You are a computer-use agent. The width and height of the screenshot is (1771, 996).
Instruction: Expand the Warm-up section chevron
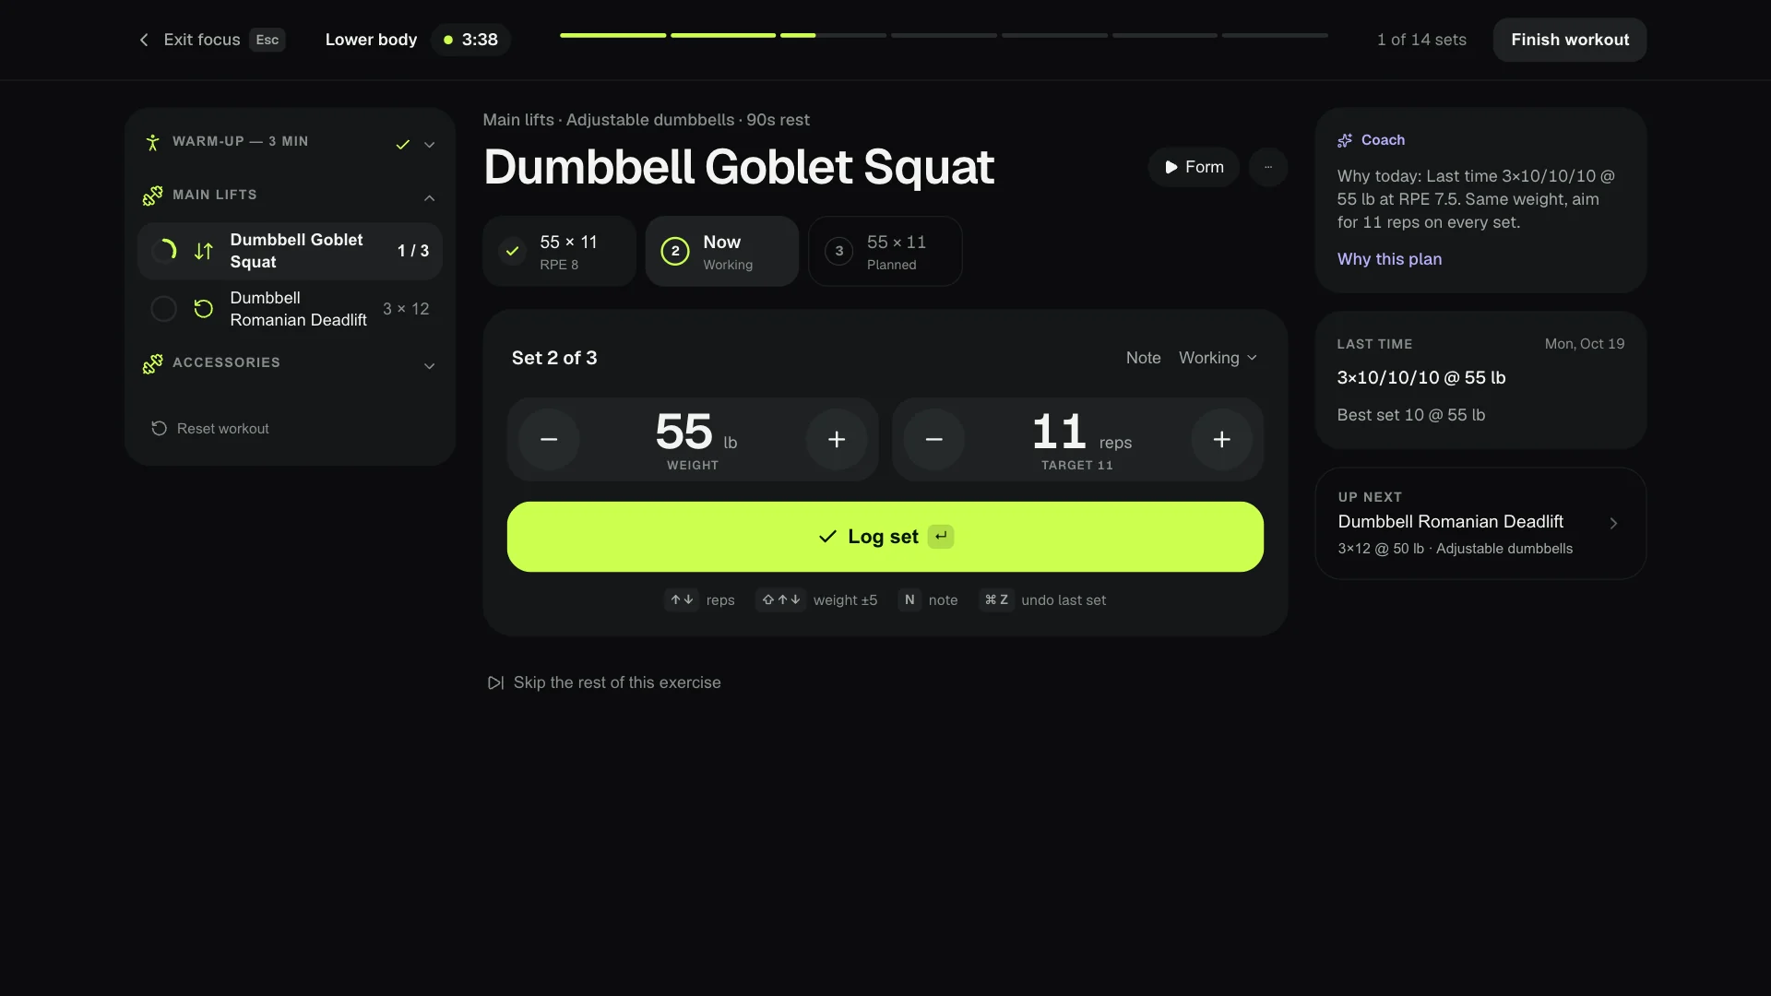click(429, 145)
